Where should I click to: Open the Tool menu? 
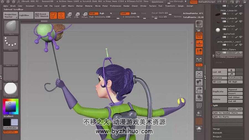click(160, 6)
